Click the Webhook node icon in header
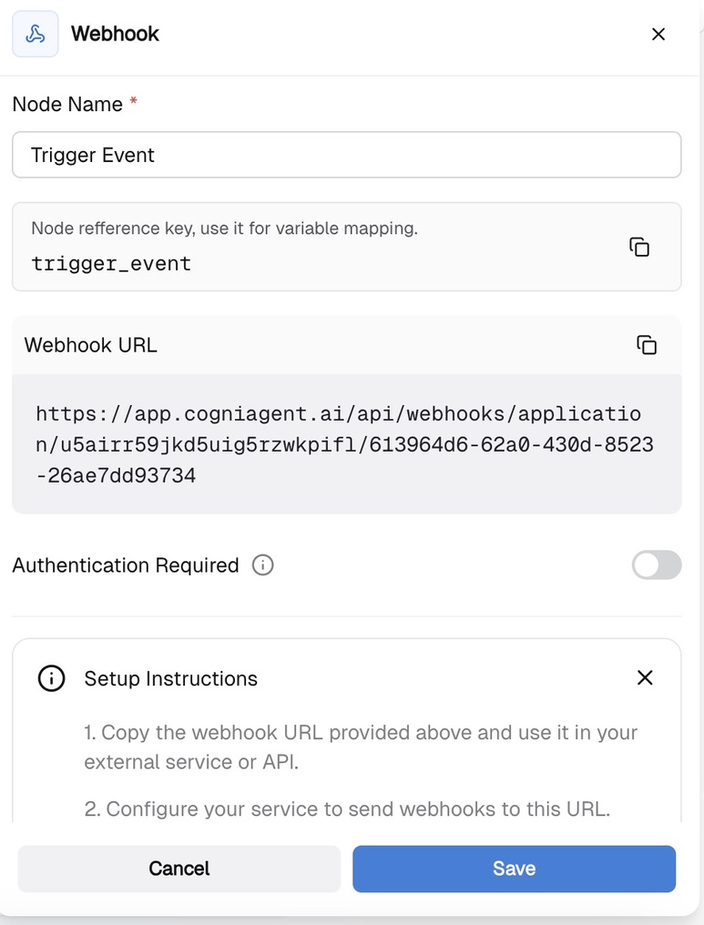The height and width of the screenshot is (925, 704). [36, 35]
